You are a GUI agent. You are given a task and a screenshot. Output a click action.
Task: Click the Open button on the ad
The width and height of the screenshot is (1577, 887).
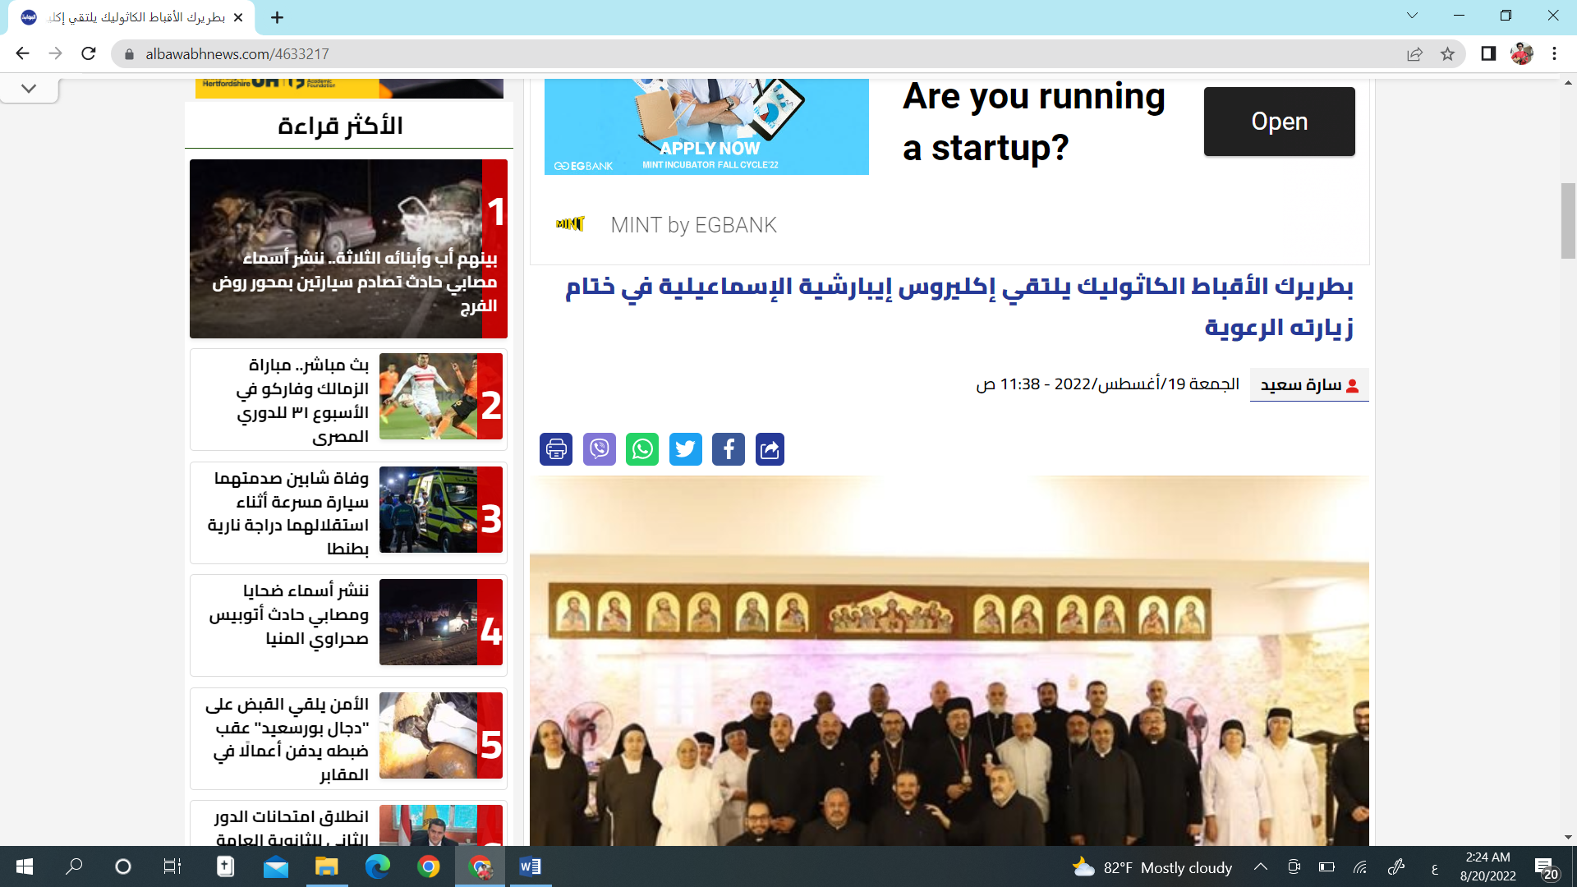pyautogui.click(x=1279, y=122)
